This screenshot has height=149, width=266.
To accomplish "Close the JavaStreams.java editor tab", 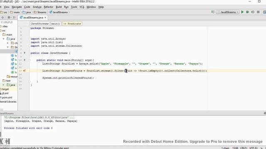I will [x=45, y=17].
